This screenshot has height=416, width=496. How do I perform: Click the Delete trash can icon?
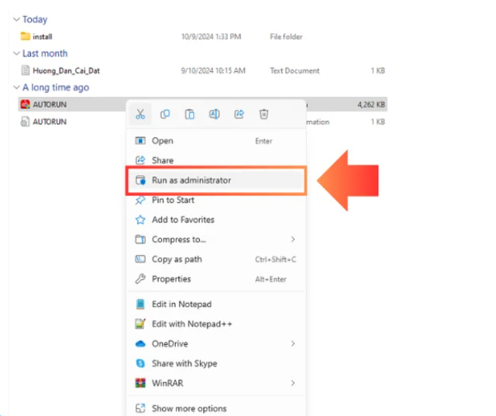click(264, 114)
